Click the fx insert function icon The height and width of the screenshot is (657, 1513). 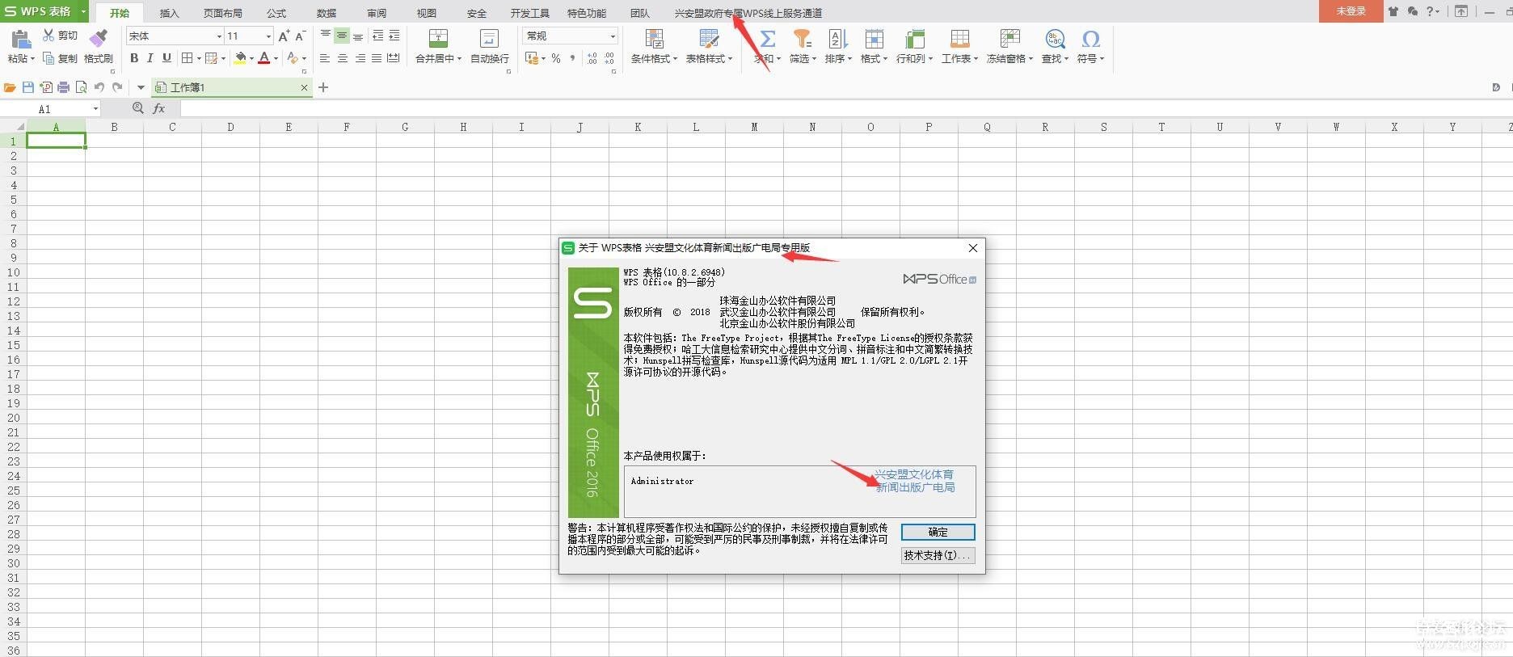(x=159, y=108)
